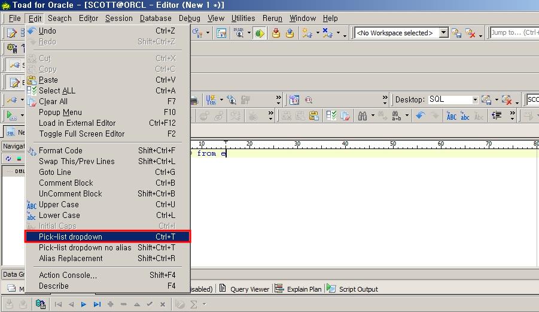Click the Jump to search field

(x=514, y=33)
